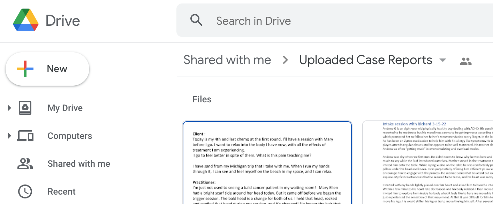This screenshot has height=204, width=493.
Task: Click the shared folder people icon
Action: click(466, 62)
